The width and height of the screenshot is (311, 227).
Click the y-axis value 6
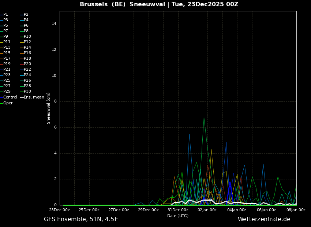55,127
